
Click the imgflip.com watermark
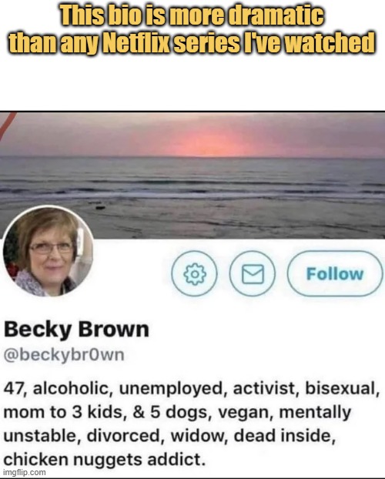pos(23,472)
